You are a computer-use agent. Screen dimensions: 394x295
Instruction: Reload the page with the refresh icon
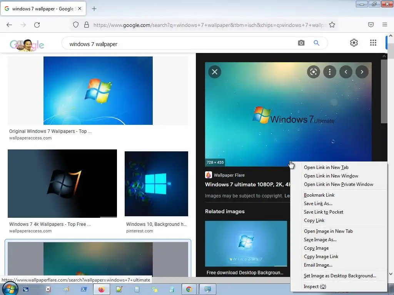[x=37, y=25]
